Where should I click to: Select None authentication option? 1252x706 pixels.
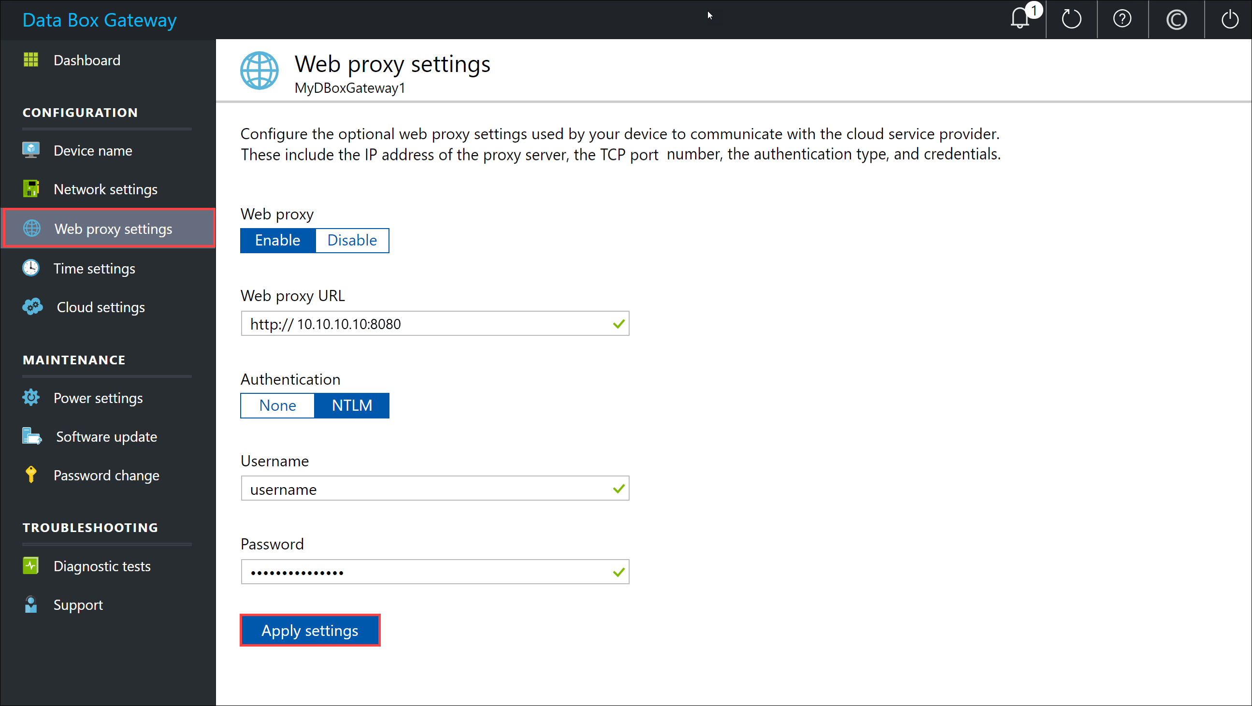[277, 405]
